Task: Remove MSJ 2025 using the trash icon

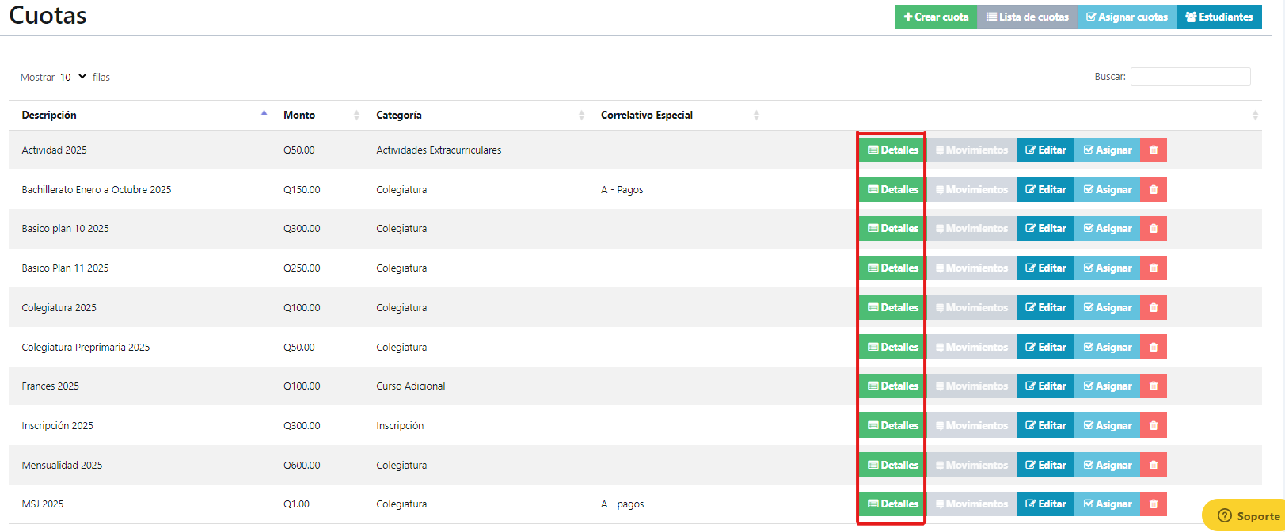Action: point(1153,503)
